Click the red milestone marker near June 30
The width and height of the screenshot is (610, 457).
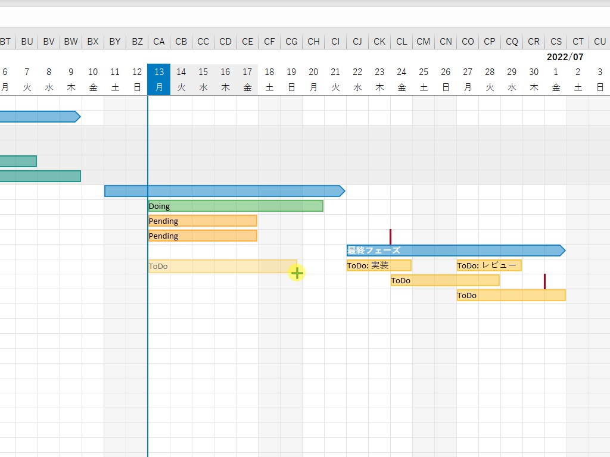[x=544, y=281]
